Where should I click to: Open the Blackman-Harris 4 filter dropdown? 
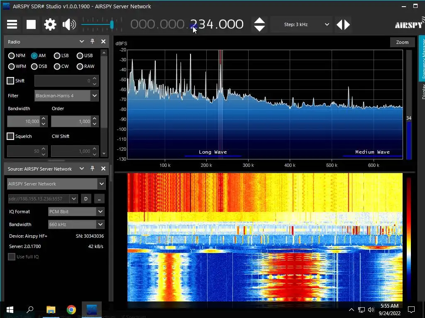(66, 96)
